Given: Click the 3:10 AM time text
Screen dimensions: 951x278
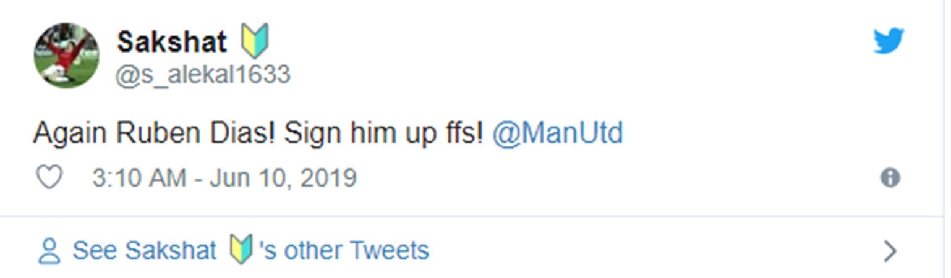Looking at the screenshot, I should click(x=139, y=179).
